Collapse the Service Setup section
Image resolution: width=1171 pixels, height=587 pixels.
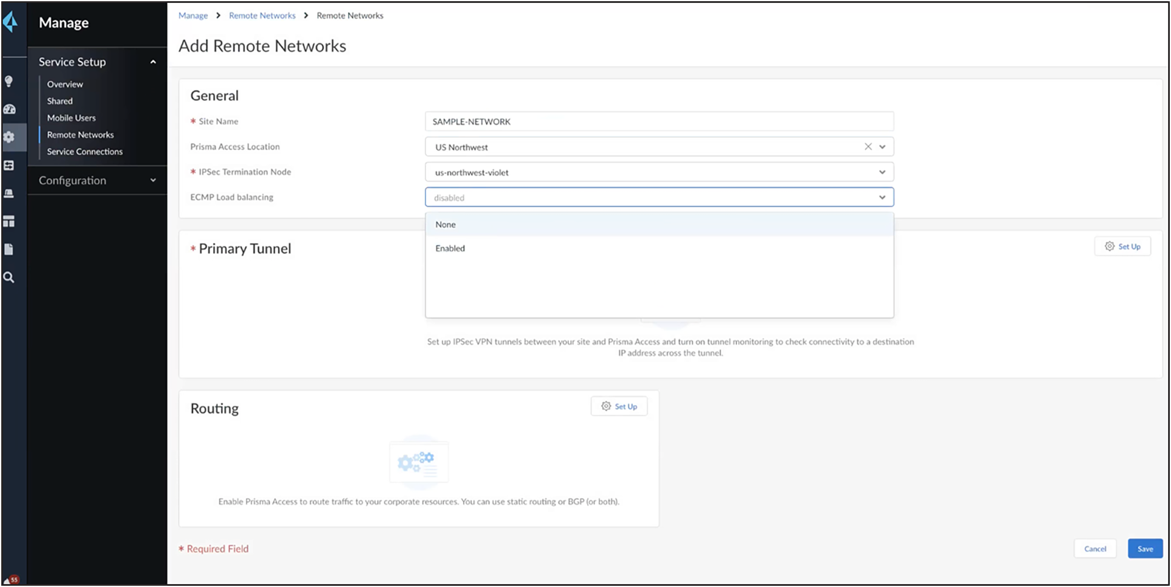(153, 62)
